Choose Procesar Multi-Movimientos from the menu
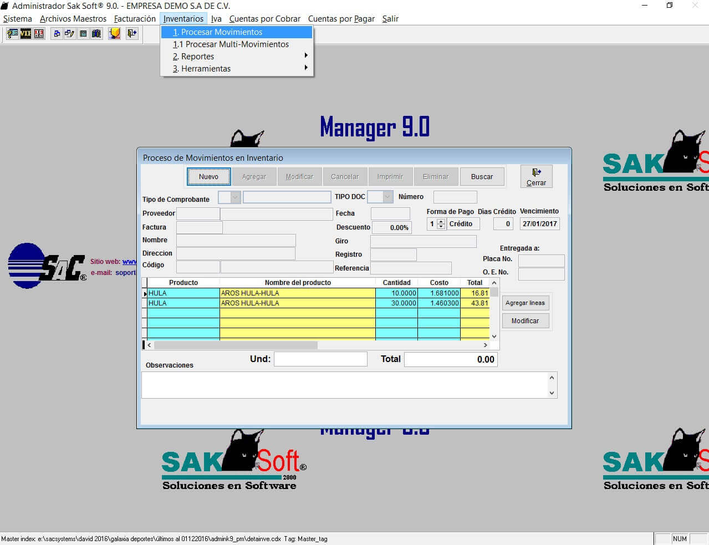The height and width of the screenshot is (545, 709). click(x=237, y=44)
